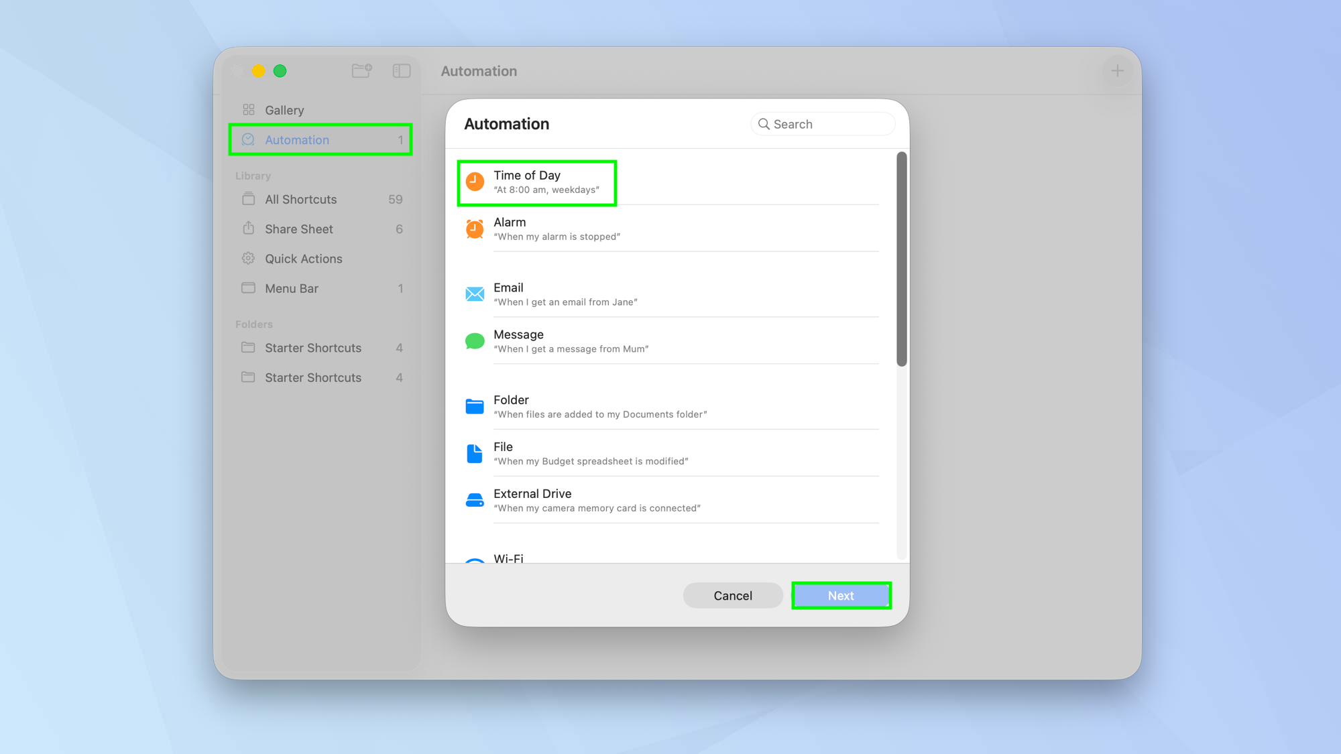The height and width of the screenshot is (754, 1341).
Task: Open the Menu Bar shortcuts section
Action: coord(292,288)
